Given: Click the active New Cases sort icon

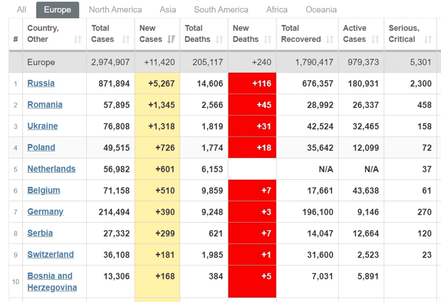Looking at the screenshot, I should (171, 39).
